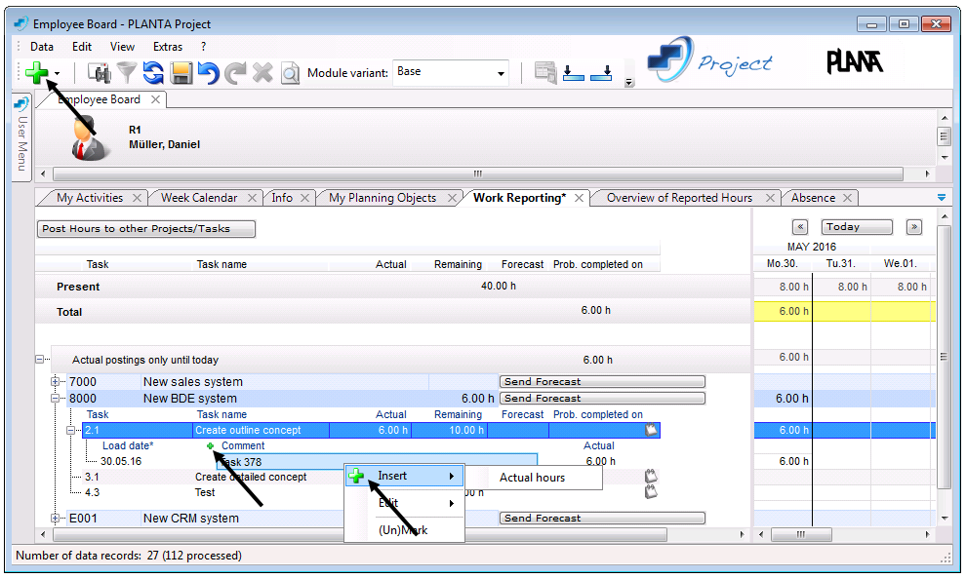Viewport: 966px width, 578px height.
Task: Click the employee avatar picture of Müller, Daniel
Action: click(x=91, y=139)
